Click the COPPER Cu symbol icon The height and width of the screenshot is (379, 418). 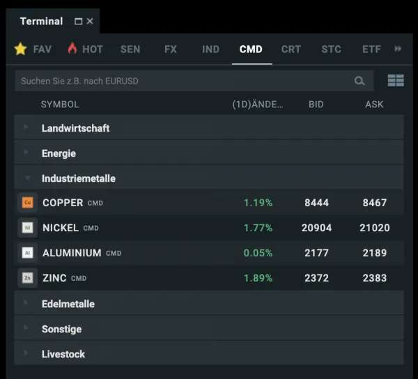point(28,203)
